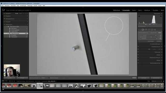Click the go forward arrow in filmstrip bar
This screenshot has width=166, height=93.
point(14,81)
